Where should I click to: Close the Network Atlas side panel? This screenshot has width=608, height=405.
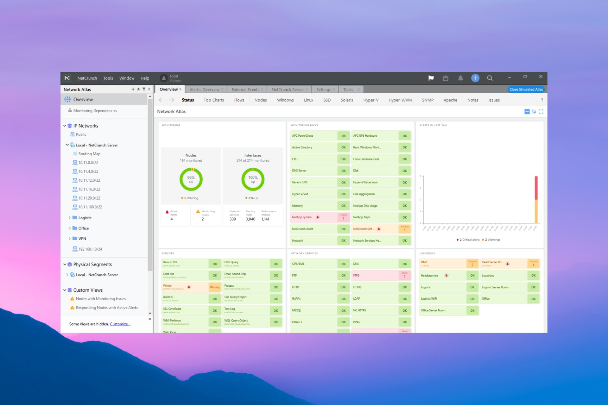(149, 89)
